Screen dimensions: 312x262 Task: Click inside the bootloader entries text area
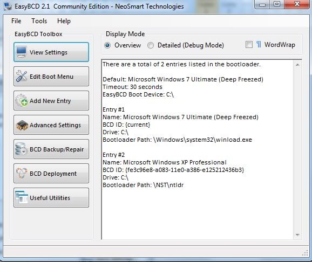click(198, 149)
